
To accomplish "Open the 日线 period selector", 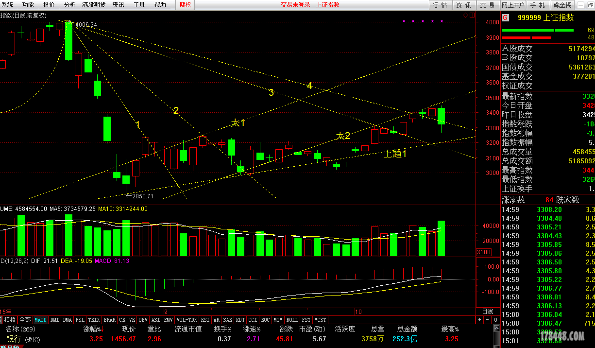I will (x=487, y=311).
